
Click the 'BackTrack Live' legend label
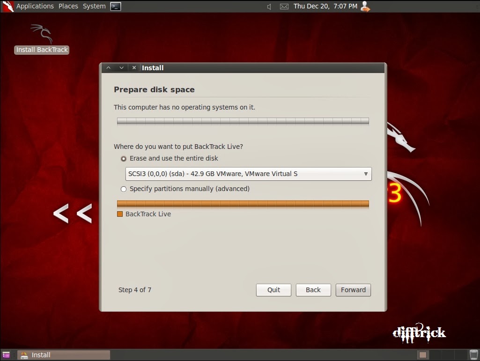[148, 214]
